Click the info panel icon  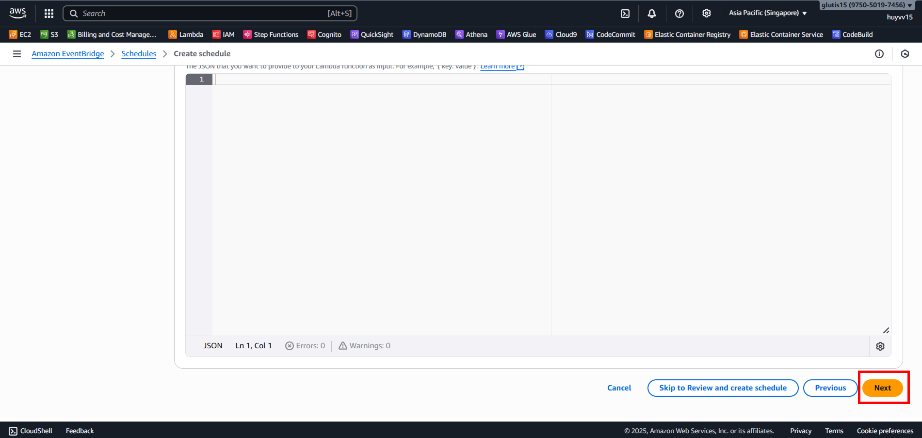tap(879, 54)
